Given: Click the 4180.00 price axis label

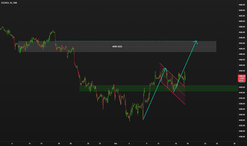Looking at the screenshot, I should pyautogui.click(x=242, y=137).
